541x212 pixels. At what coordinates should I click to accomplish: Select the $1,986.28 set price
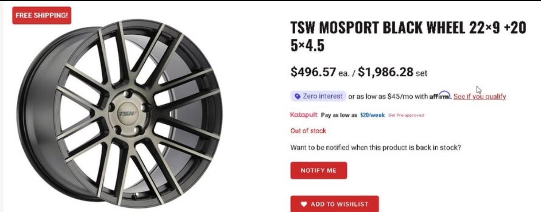point(385,72)
